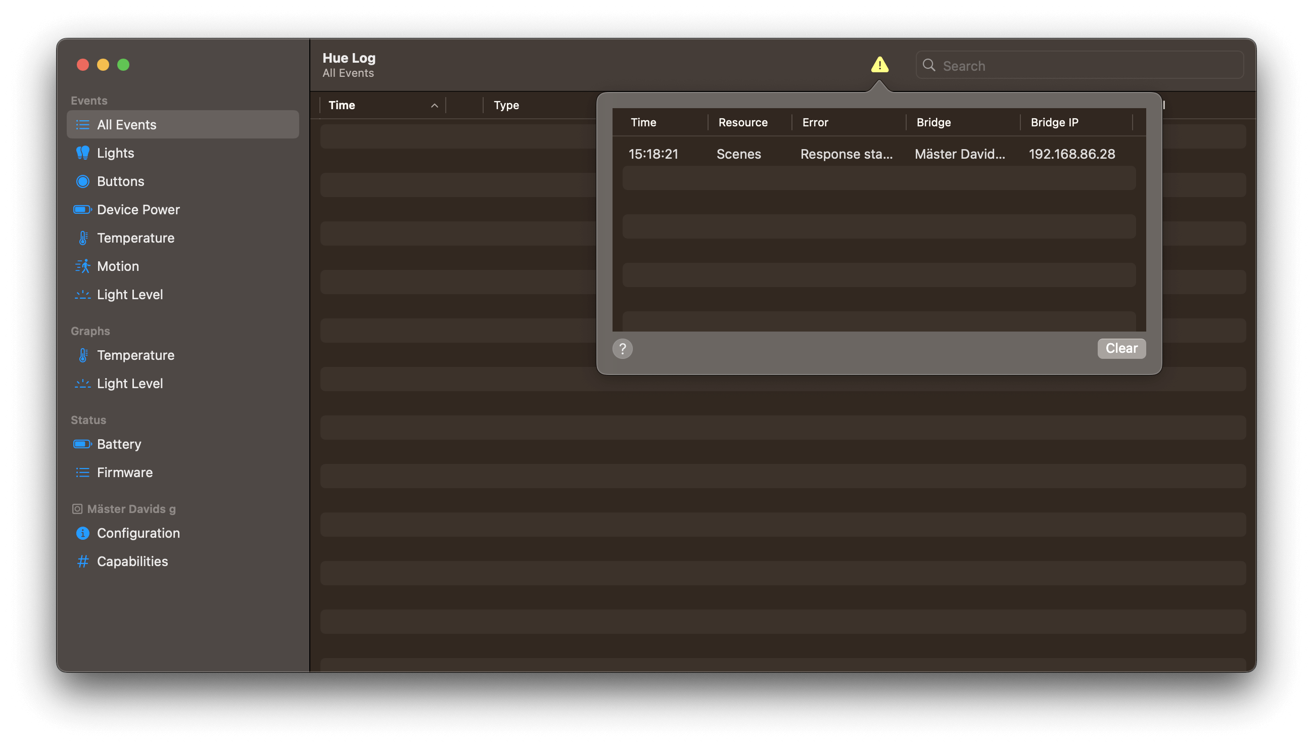Click the Battery status icon
Viewport: 1313px width, 747px height.
83,444
